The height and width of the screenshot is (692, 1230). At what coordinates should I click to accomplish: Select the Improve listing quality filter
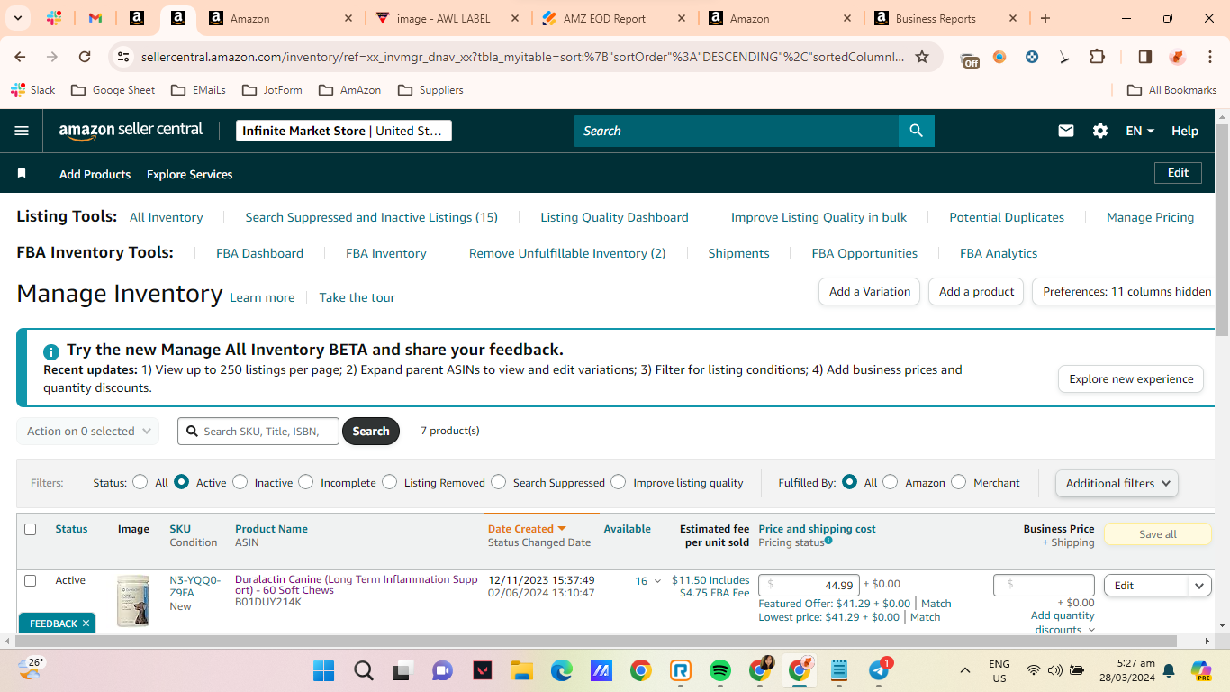618,482
